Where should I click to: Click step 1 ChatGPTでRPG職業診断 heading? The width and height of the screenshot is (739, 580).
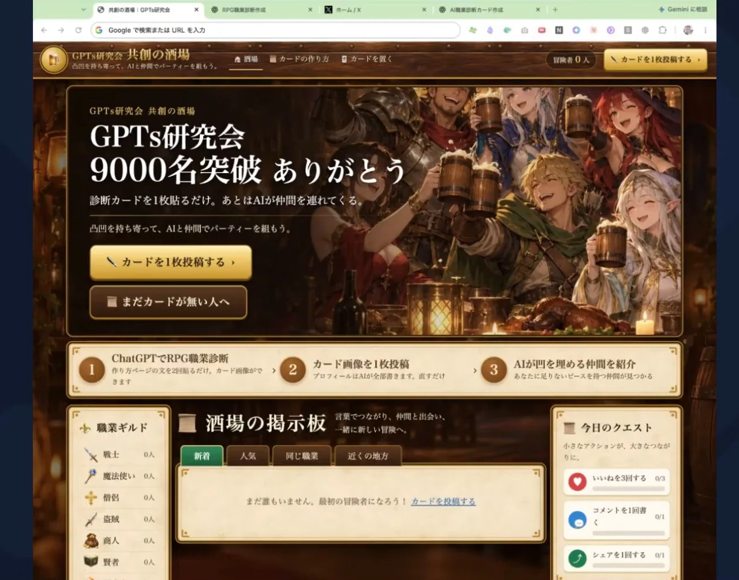[x=170, y=358]
